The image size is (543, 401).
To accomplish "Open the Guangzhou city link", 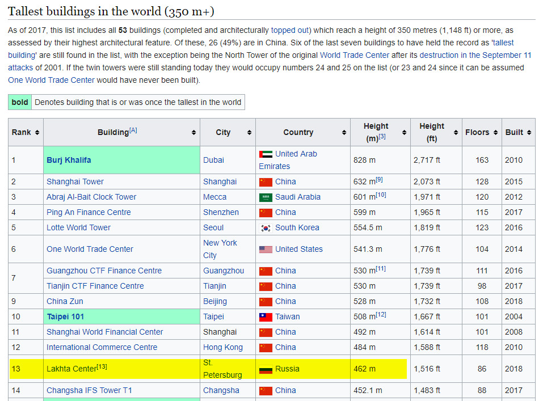I will [x=224, y=271].
